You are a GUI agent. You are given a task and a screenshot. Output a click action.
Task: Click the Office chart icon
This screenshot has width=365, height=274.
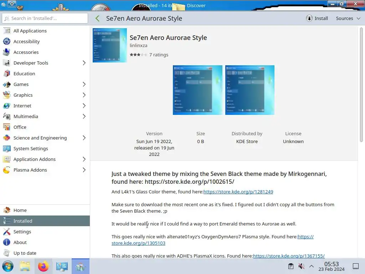[7, 127]
